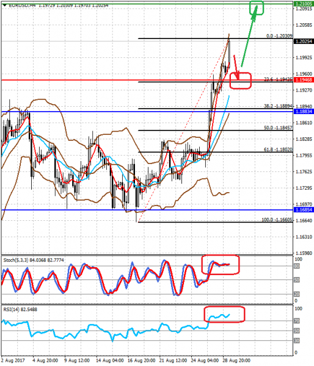The height and width of the screenshot is (366, 314).
Task: Click the blue 1.16854 support level label
Action: coord(304,210)
